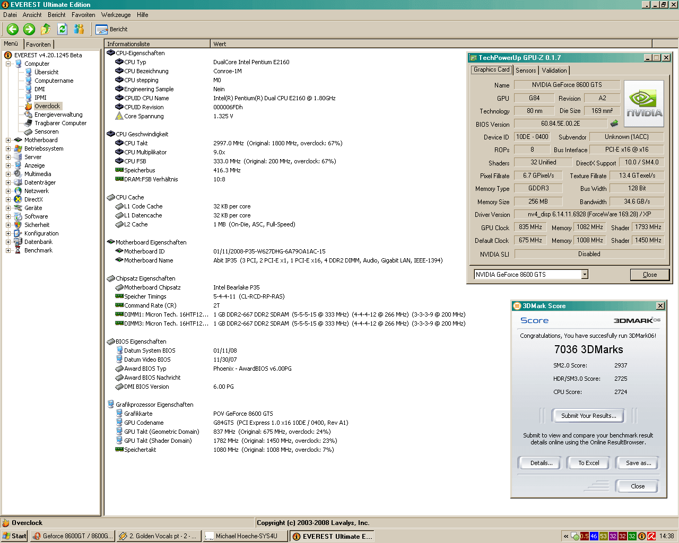Click the folder up-level toolbar icon

tap(46, 29)
